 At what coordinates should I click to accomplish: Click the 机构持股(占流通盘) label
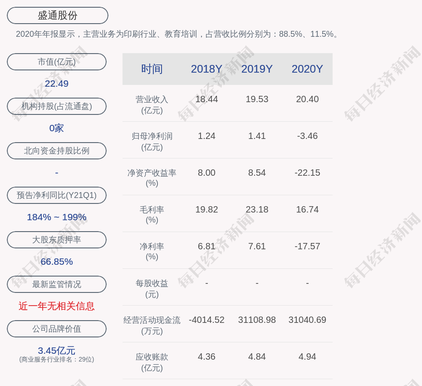point(57,106)
